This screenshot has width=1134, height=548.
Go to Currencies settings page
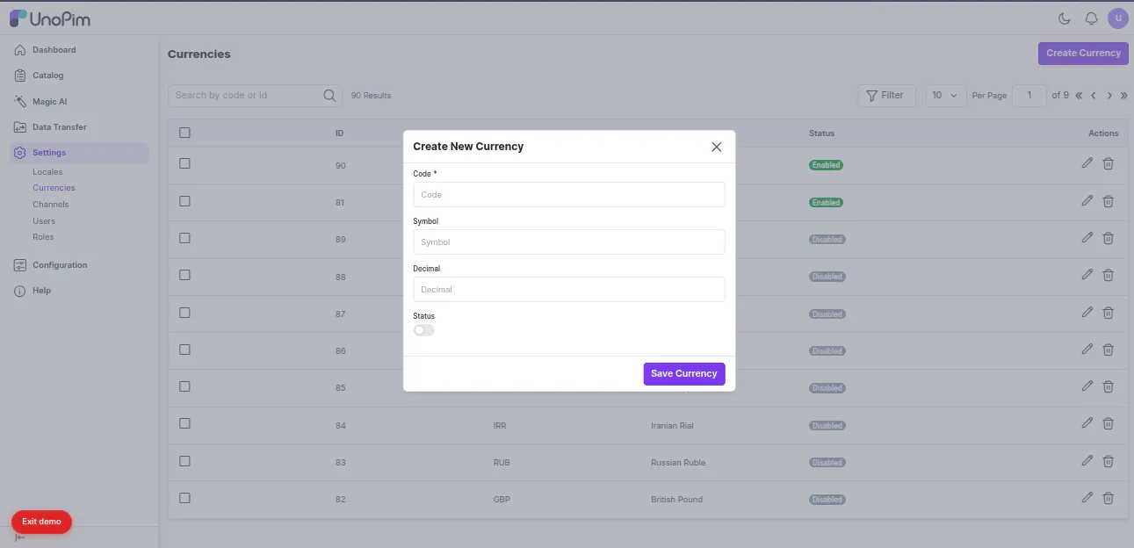[x=54, y=188]
